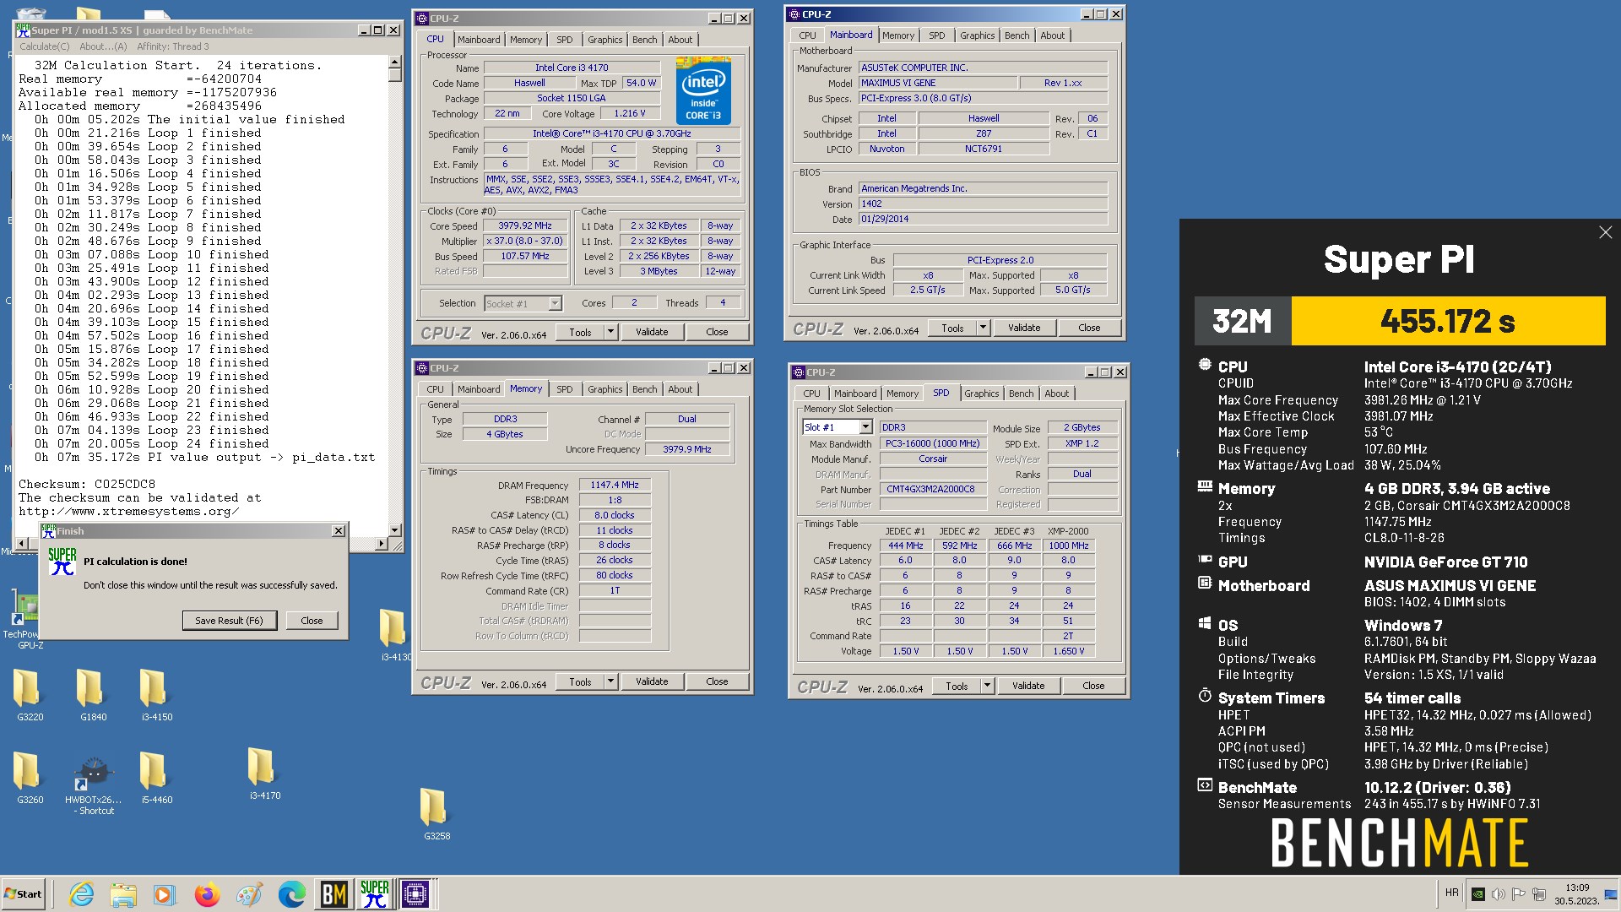
Task: Click Checksum: C025CDC8 line in Super PI
Action: pyautogui.click(x=87, y=484)
